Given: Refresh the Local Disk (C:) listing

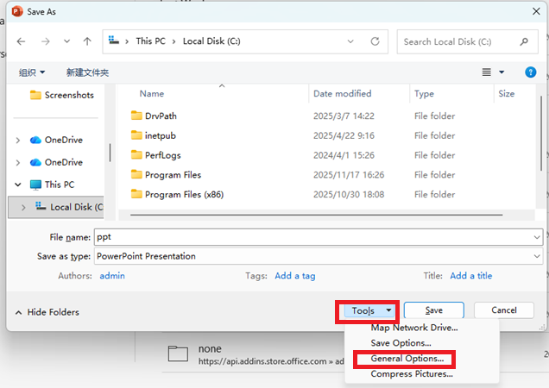Looking at the screenshot, I should point(375,41).
